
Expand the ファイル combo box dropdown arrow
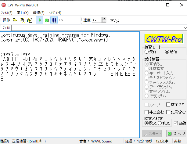pyautogui.click(x=185, y=28)
